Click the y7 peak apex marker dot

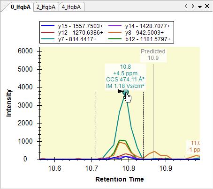pyautogui.click(x=125, y=92)
